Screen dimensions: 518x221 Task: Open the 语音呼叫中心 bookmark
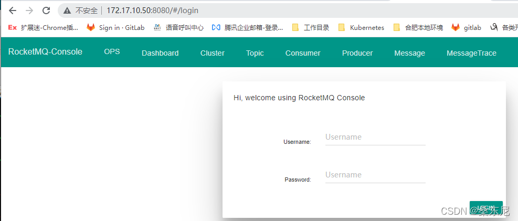coord(179,28)
